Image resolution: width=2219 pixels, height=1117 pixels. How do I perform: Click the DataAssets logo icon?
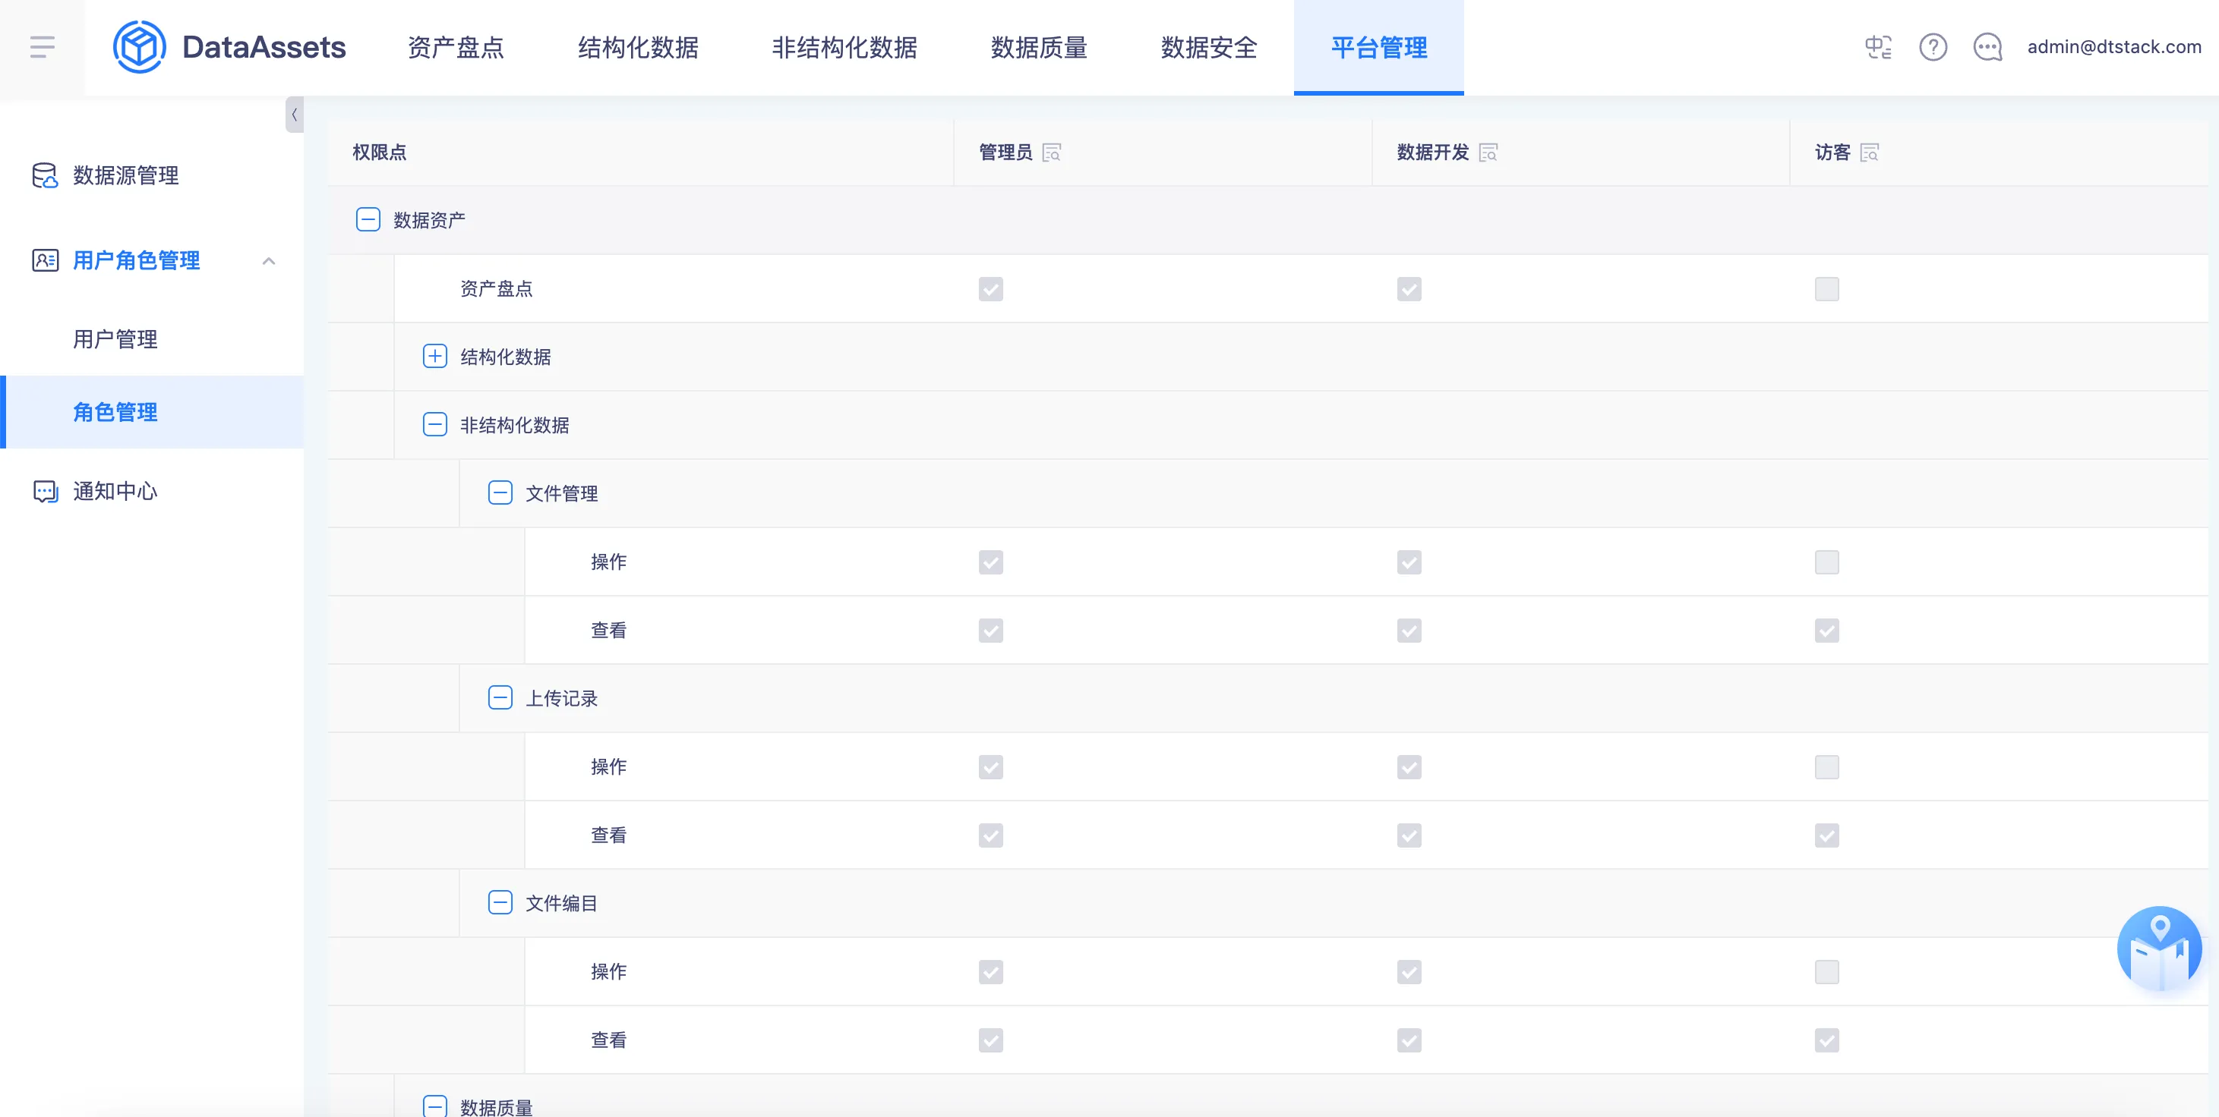139,46
